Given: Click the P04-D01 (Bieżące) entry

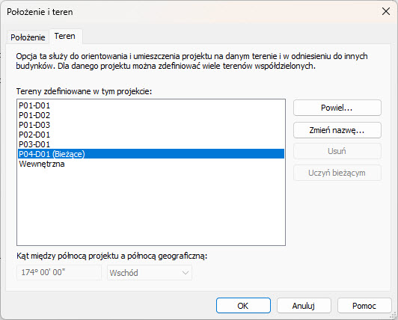Looking at the screenshot, I should pyautogui.click(x=151, y=154).
